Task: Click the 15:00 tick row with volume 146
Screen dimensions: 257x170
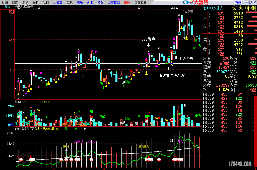Action: pos(228,126)
